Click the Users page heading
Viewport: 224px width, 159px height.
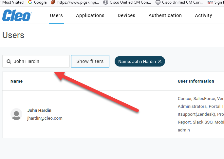pyautogui.click(x=13, y=35)
